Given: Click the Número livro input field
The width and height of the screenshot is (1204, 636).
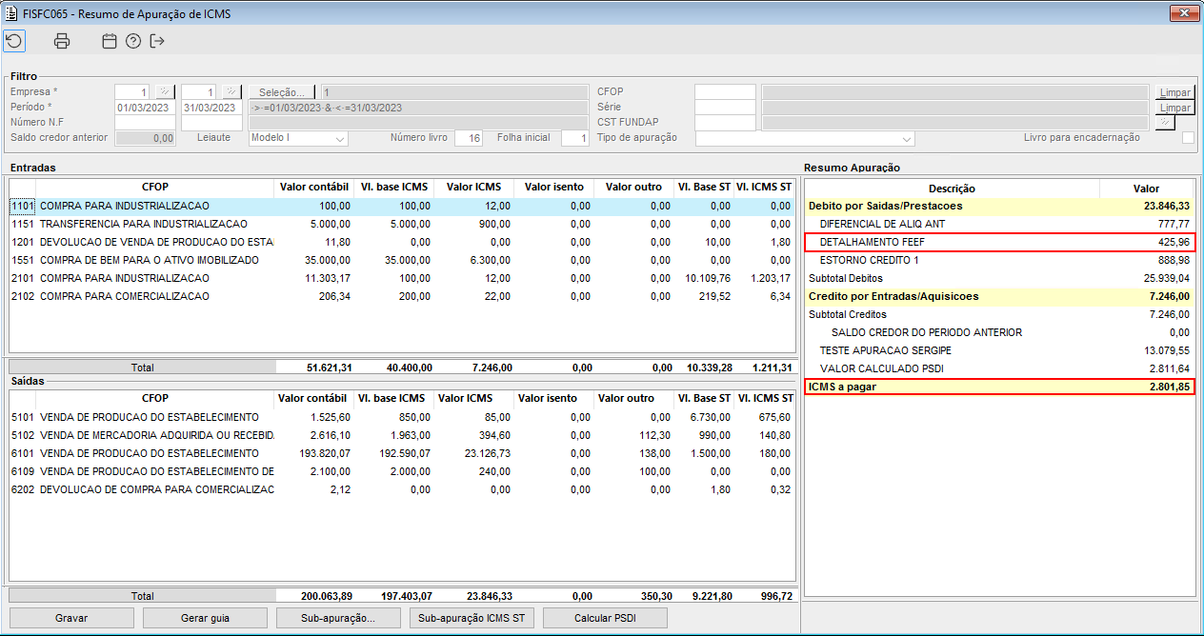Looking at the screenshot, I should point(468,138).
